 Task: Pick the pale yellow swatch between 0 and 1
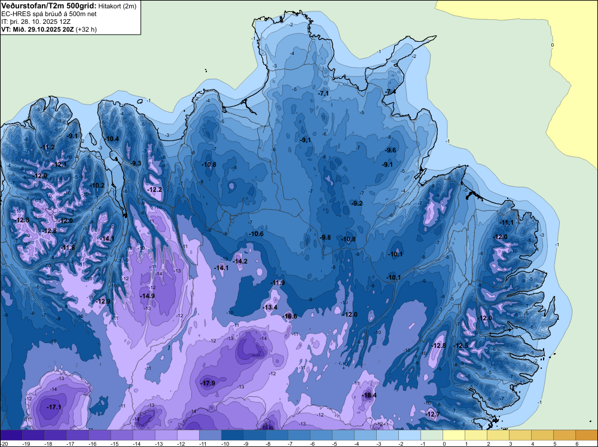pos(454,435)
